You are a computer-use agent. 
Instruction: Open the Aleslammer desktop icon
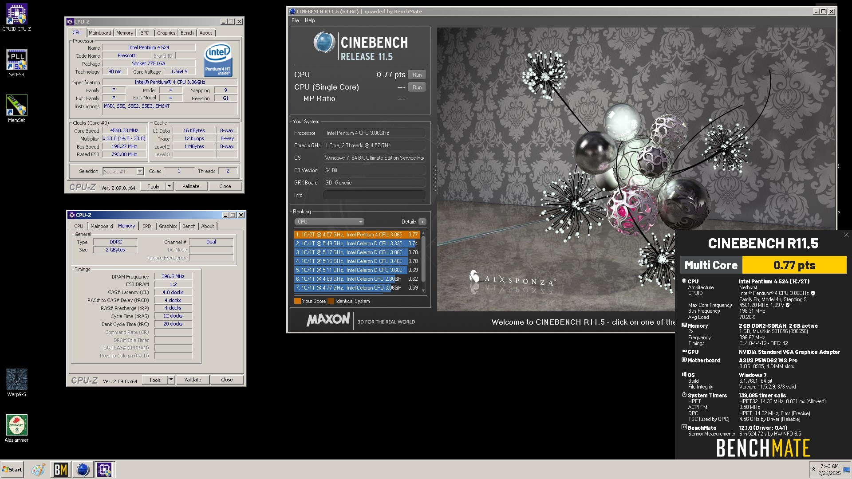tap(16, 428)
